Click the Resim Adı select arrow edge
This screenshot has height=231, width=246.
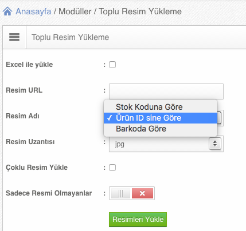pyautogui.click(x=219, y=118)
